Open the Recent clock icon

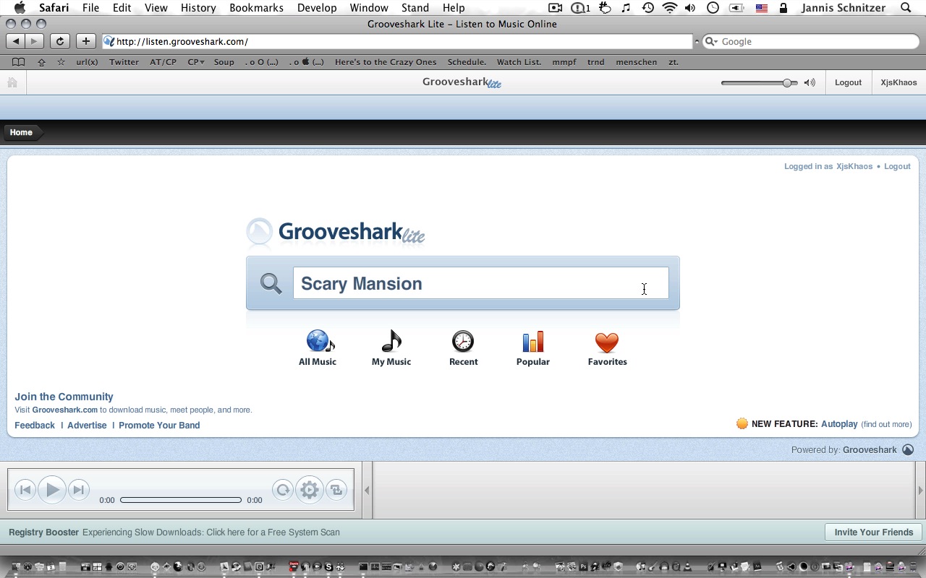(463, 341)
